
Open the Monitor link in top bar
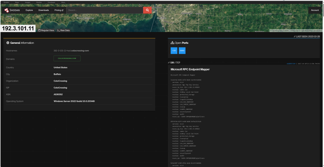tap(39, 2)
